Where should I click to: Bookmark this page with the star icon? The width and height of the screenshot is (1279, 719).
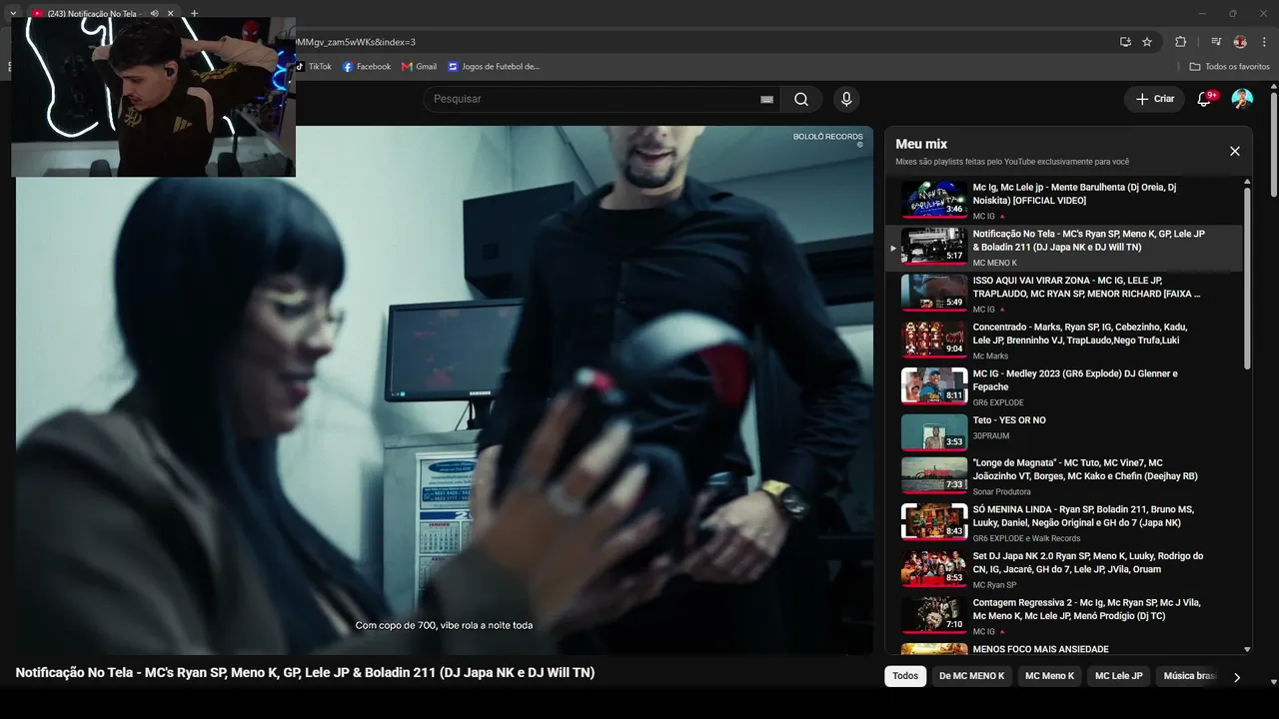[1147, 42]
